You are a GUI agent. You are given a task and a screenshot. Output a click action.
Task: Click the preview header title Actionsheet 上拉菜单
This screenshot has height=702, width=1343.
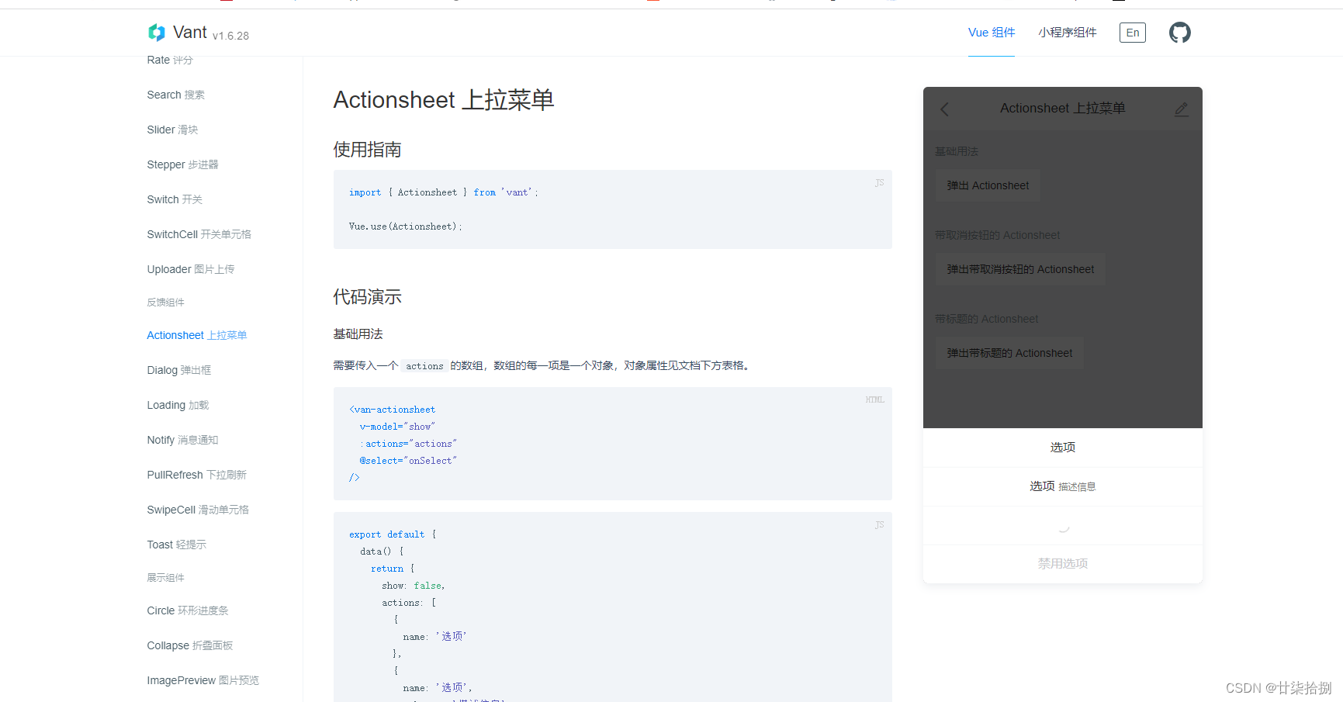[x=1062, y=109]
